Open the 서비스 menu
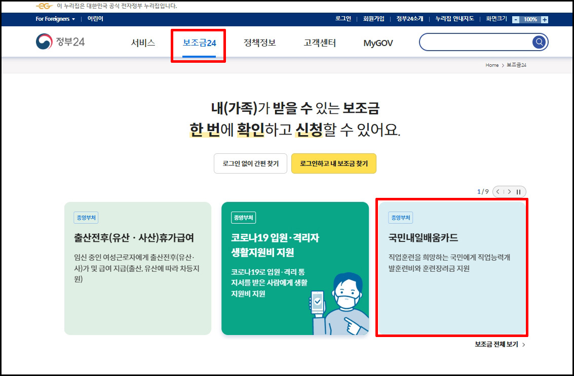The image size is (574, 376). tap(143, 43)
